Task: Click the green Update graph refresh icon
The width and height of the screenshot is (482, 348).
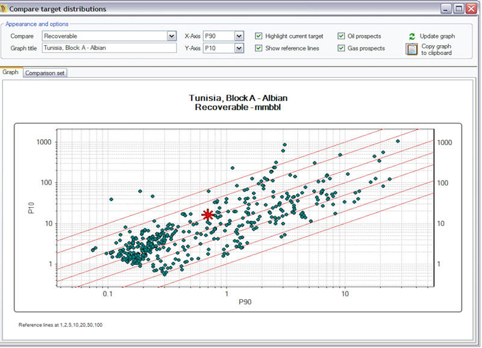Action: pyautogui.click(x=412, y=37)
